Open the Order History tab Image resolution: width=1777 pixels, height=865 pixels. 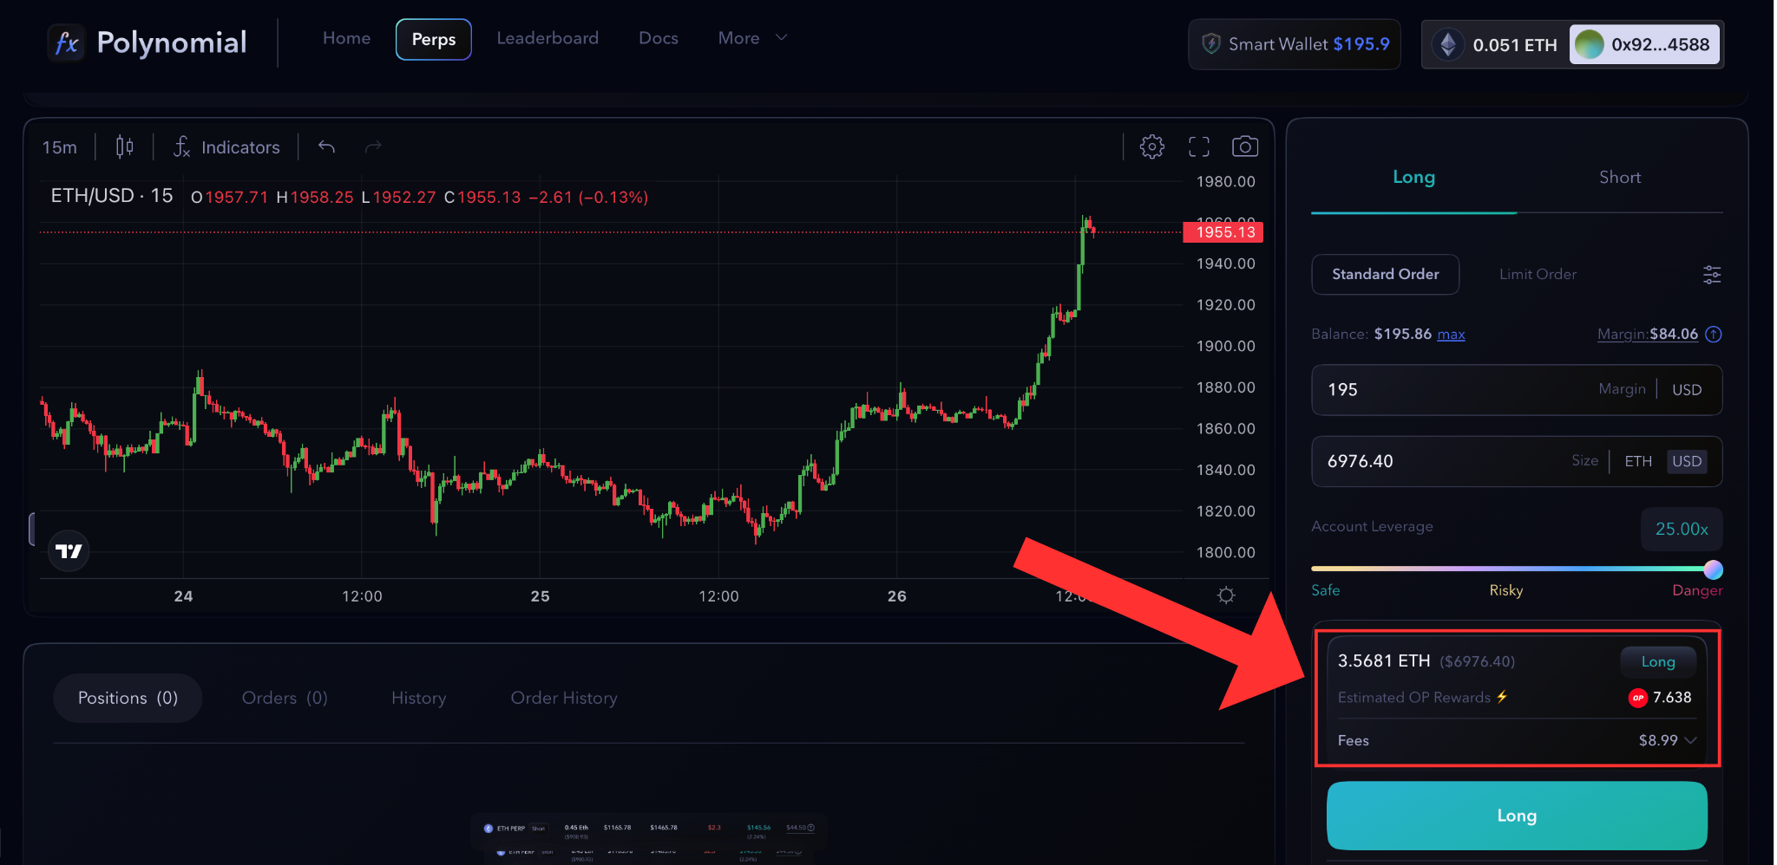tap(564, 698)
